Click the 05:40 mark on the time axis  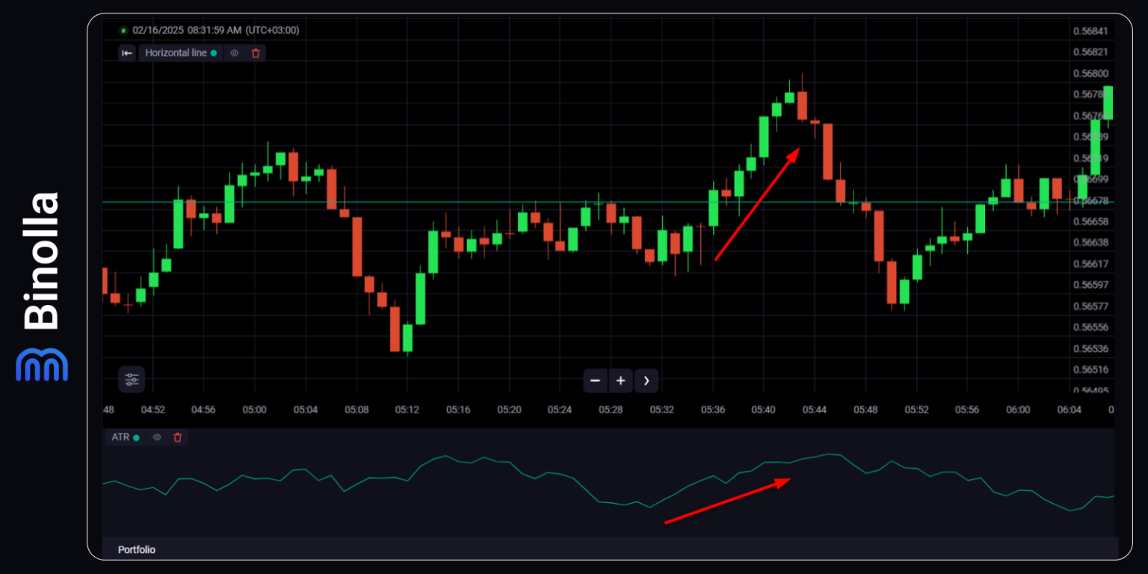(x=764, y=410)
